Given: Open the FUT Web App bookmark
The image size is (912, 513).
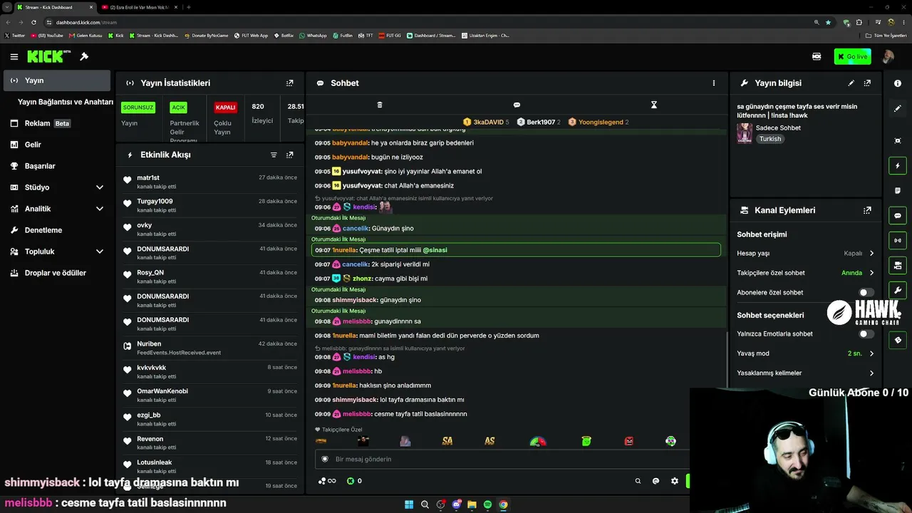Looking at the screenshot, I should 251,35.
